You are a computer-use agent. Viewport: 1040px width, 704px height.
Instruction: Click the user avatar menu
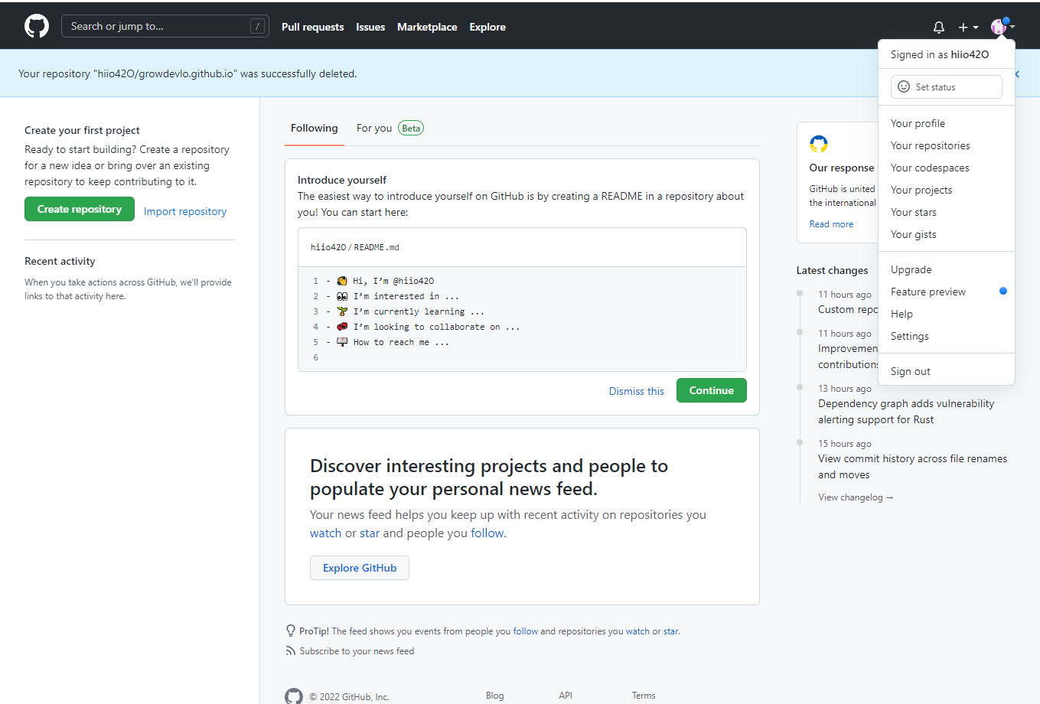1003,27
